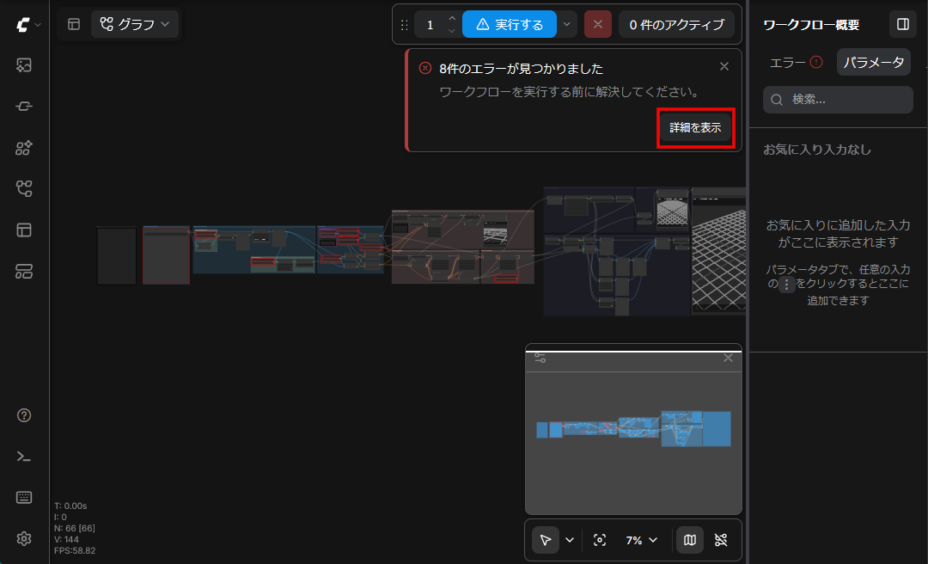The height and width of the screenshot is (564, 928).
Task: Open the グラフ view dropdown
Action: (x=135, y=24)
